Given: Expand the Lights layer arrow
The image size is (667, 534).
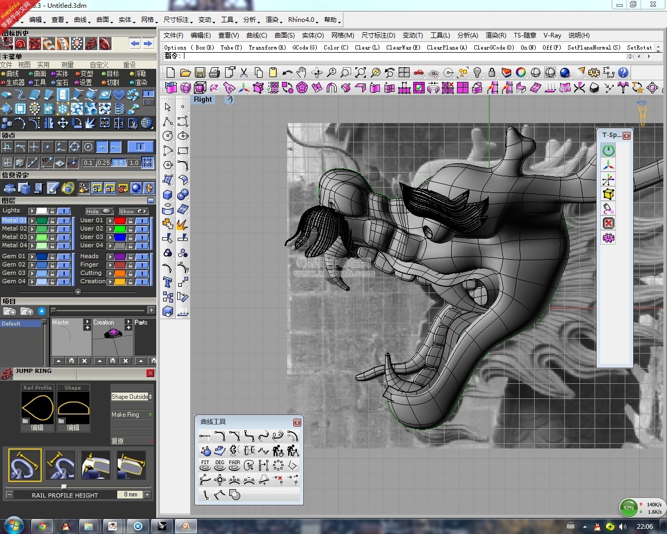Looking at the screenshot, I should click(32, 211).
